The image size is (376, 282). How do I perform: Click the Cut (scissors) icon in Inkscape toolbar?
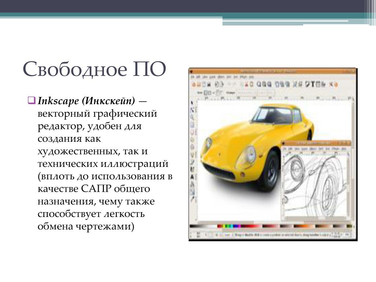tap(246, 84)
